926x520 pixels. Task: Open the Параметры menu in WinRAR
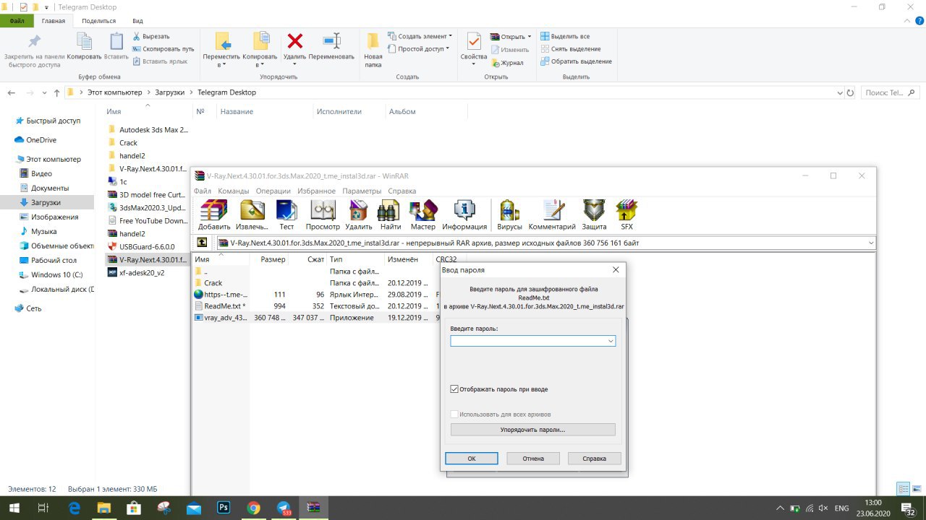(362, 191)
